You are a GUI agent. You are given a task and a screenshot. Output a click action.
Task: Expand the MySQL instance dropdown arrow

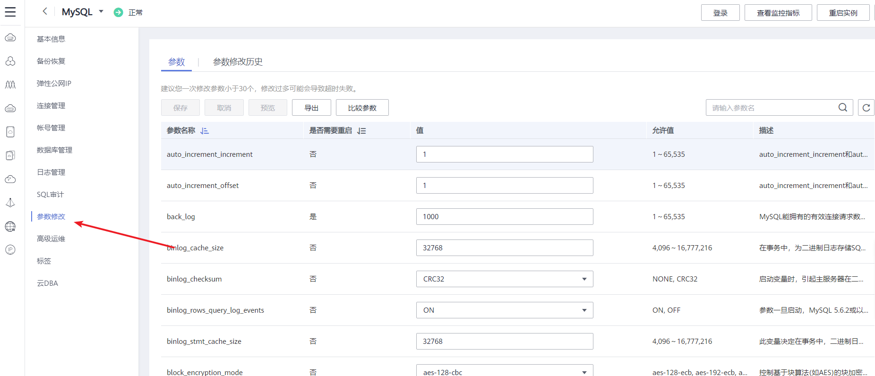101,11
